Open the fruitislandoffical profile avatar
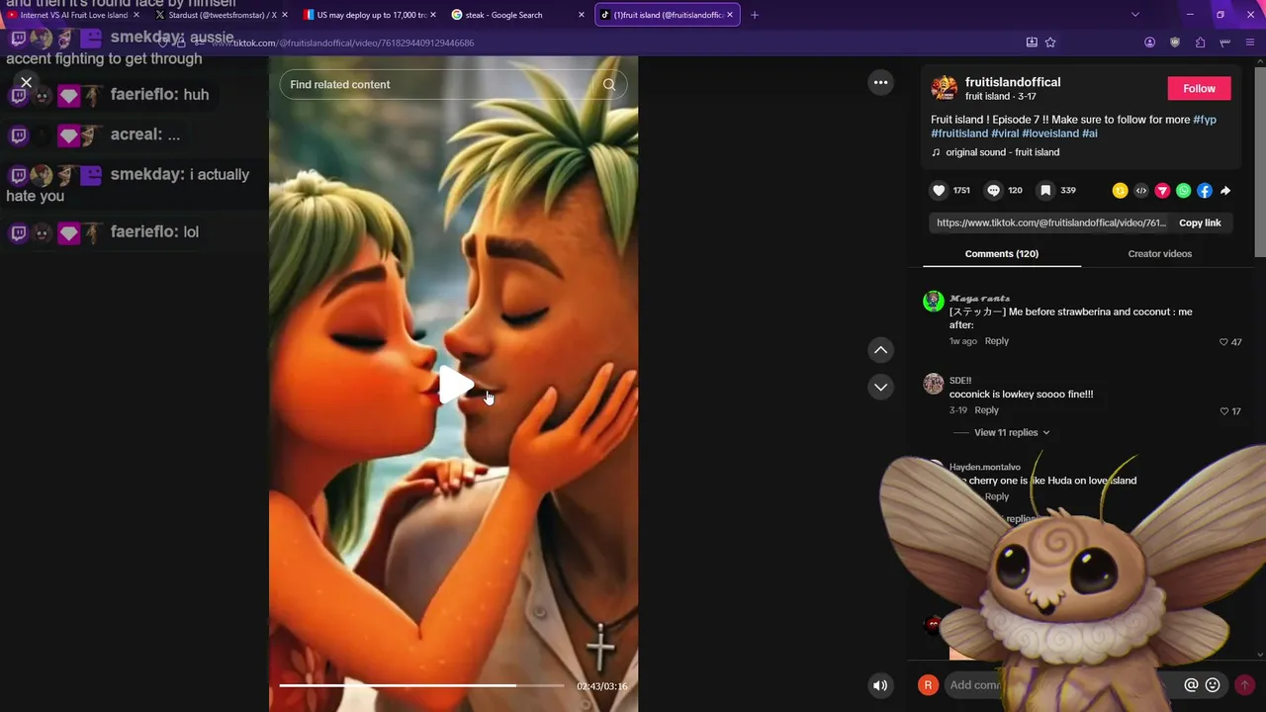 tap(944, 88)
